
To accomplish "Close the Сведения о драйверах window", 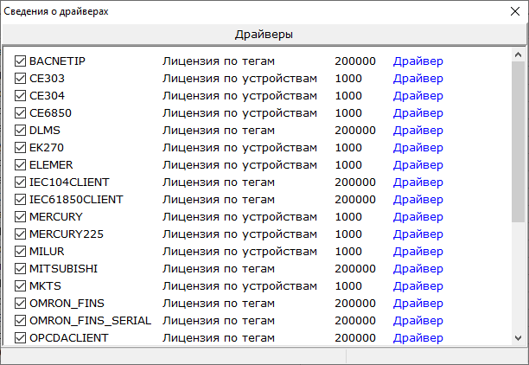I will pos(515,11).
